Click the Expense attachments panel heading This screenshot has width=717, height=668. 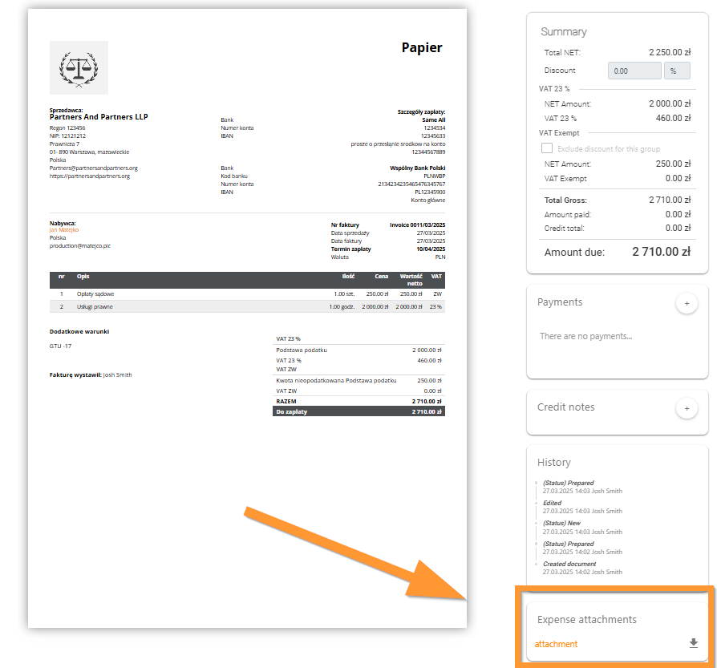(x=586, y=620)
